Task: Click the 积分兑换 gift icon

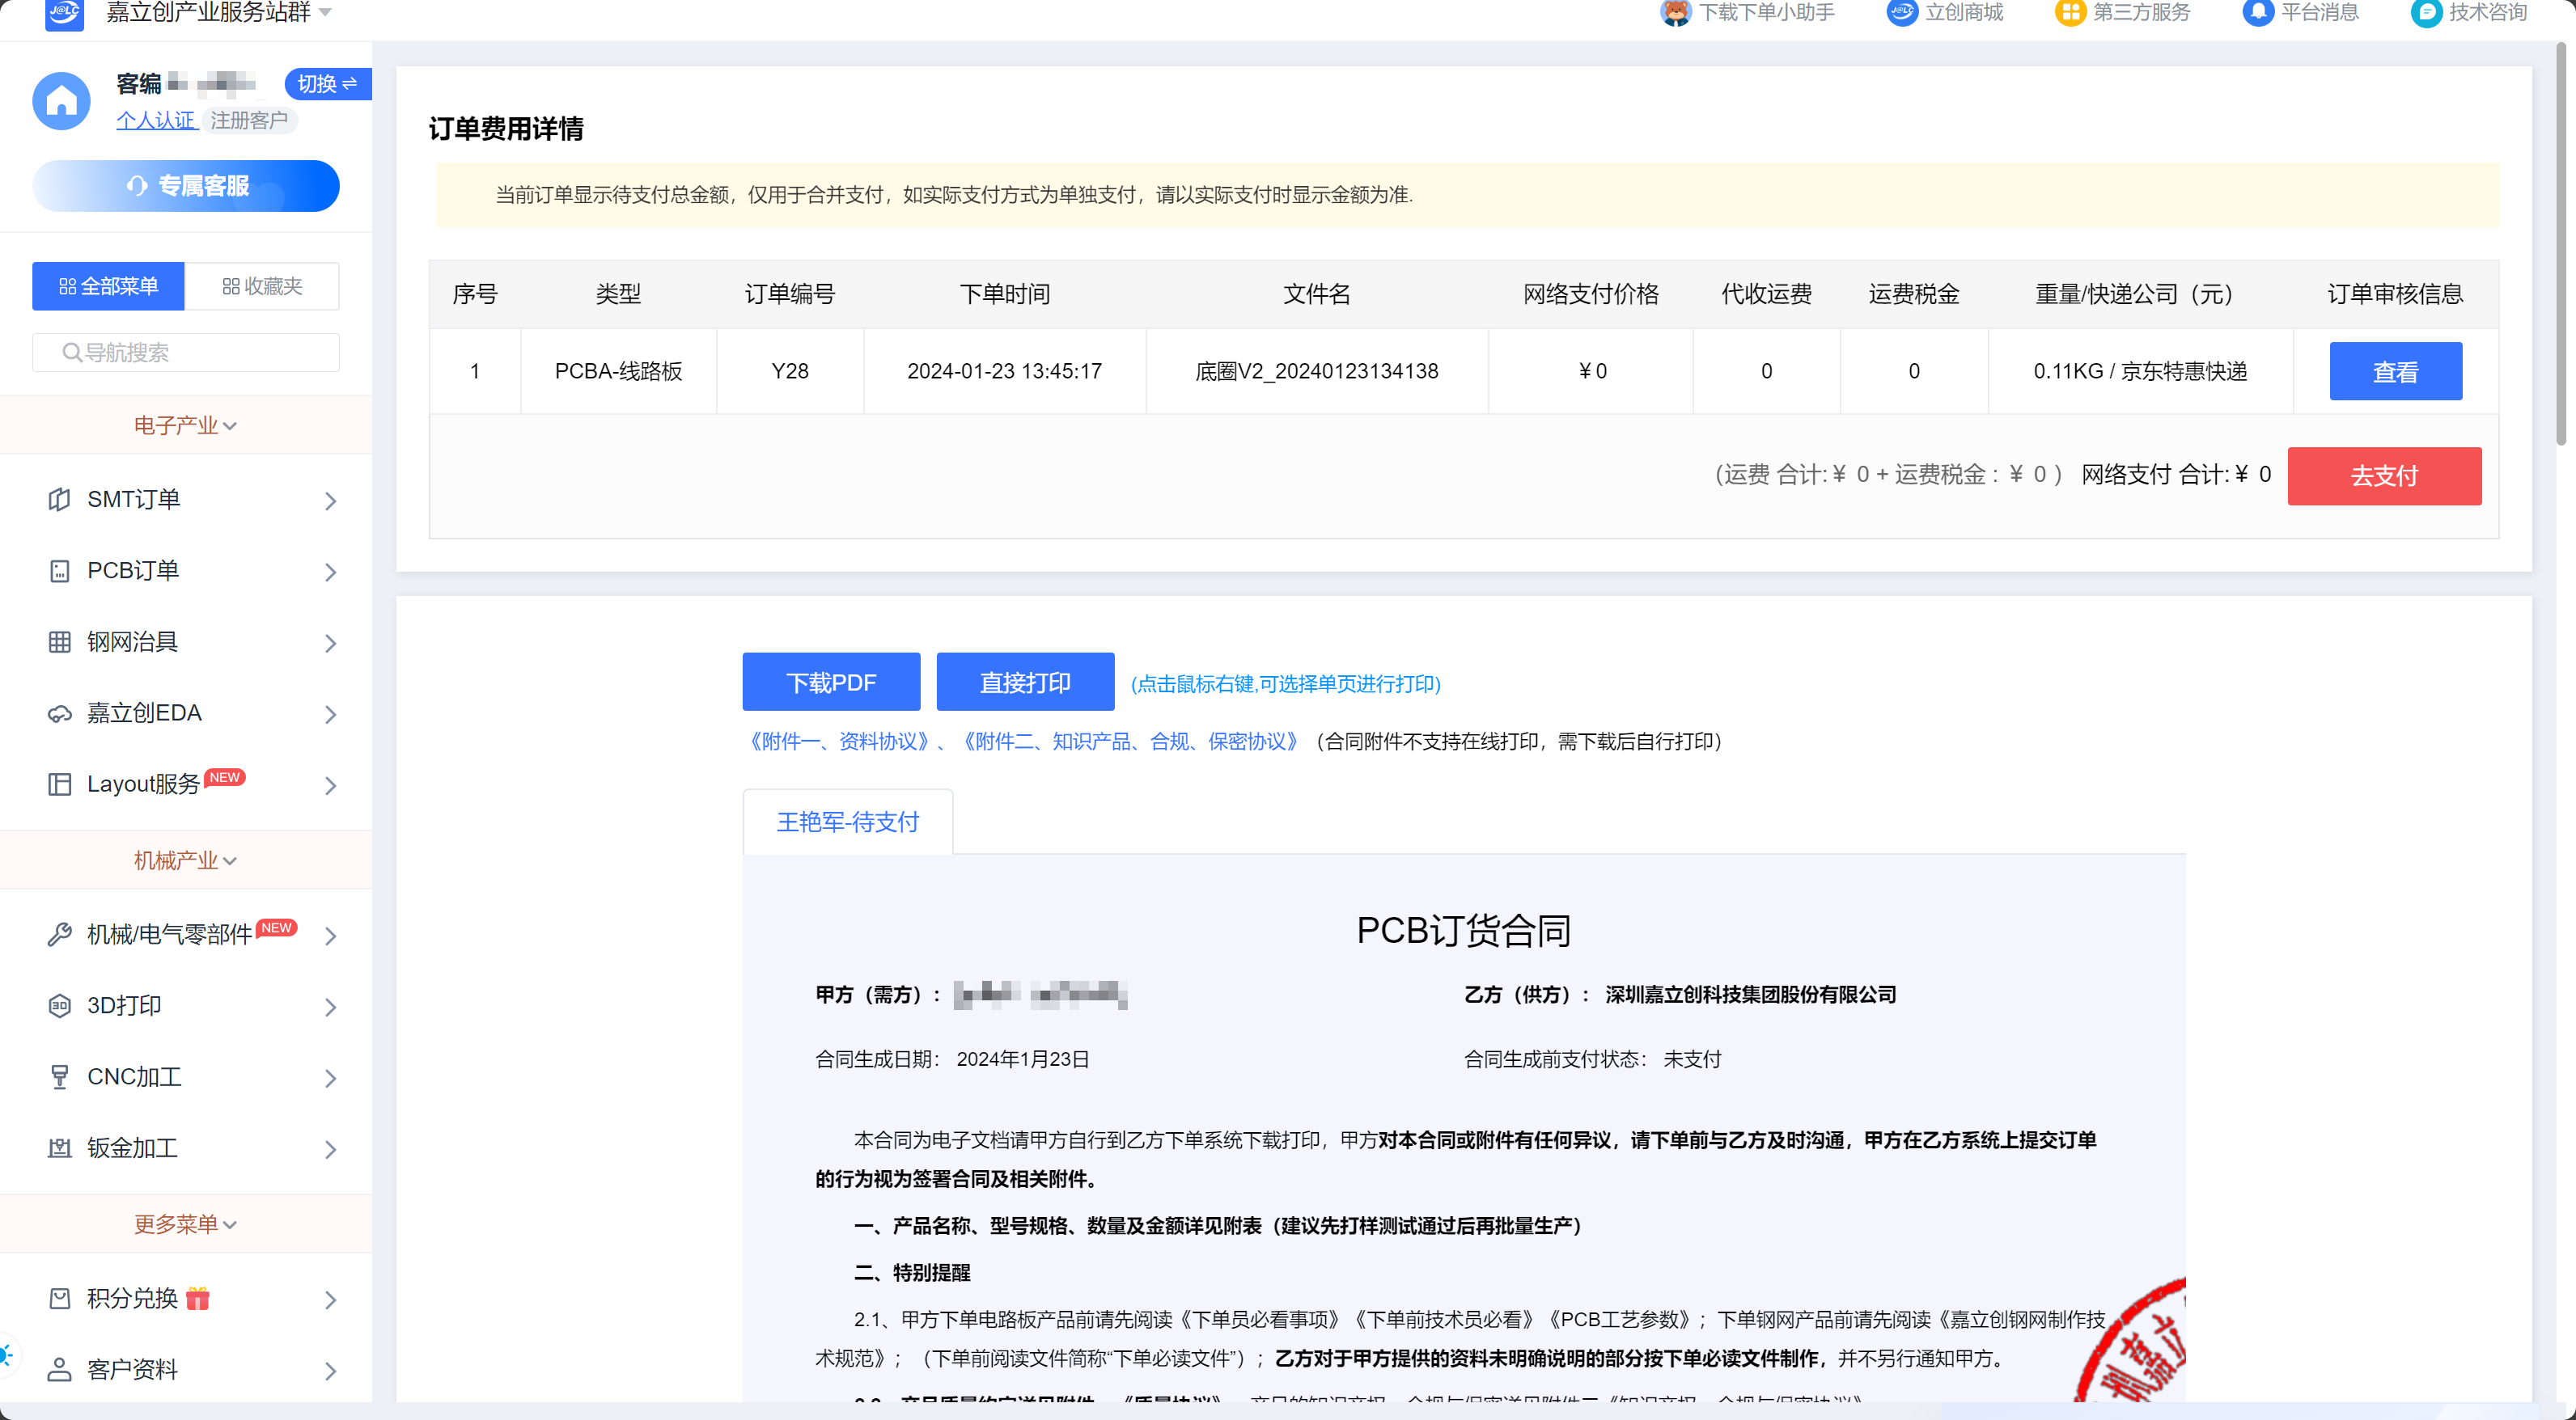Action: (x=198, y=1298)
